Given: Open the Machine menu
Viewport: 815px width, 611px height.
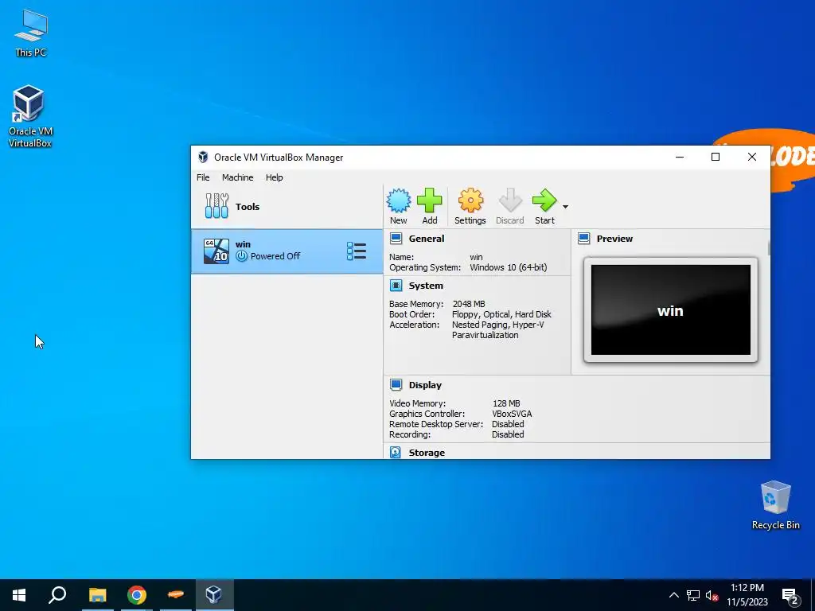Looking at the screenshot, I should coord(237,177).
